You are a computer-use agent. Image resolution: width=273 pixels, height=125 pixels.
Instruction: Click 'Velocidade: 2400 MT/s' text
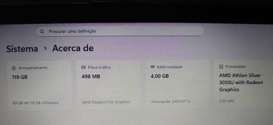170,101
